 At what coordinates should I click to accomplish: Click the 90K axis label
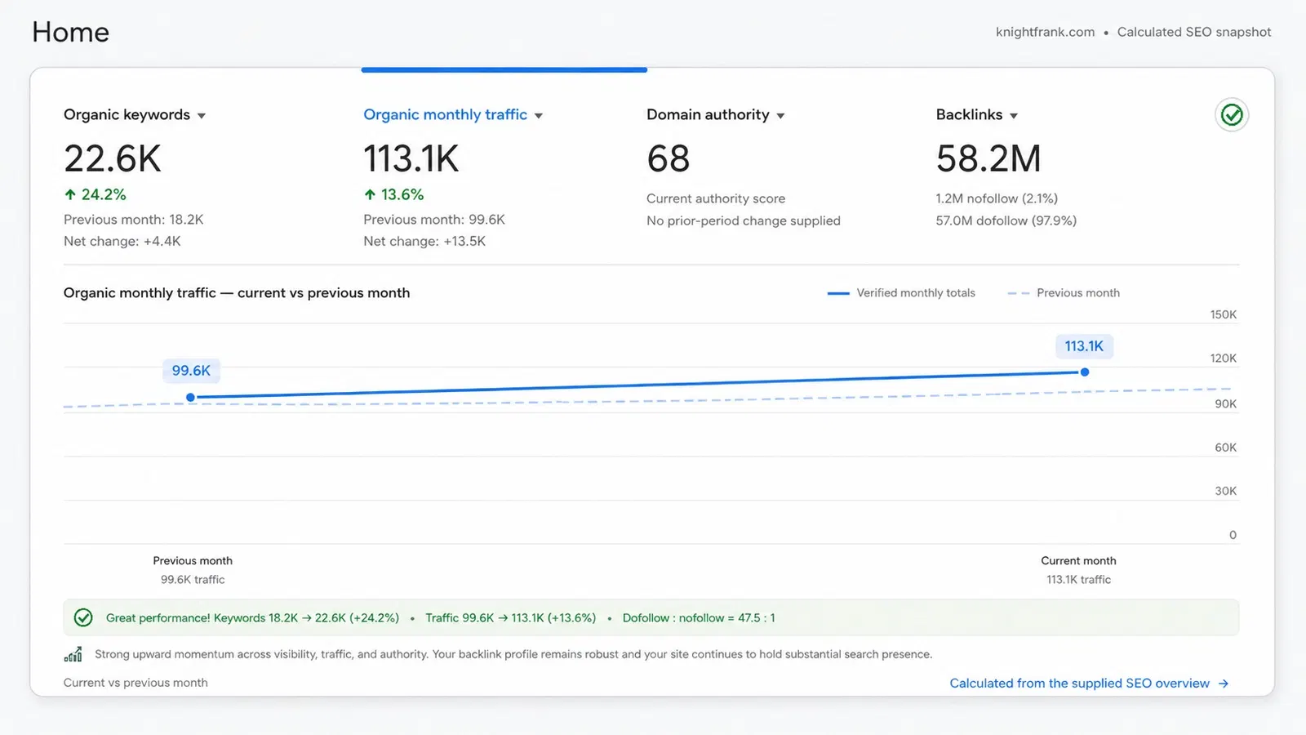1226,404
